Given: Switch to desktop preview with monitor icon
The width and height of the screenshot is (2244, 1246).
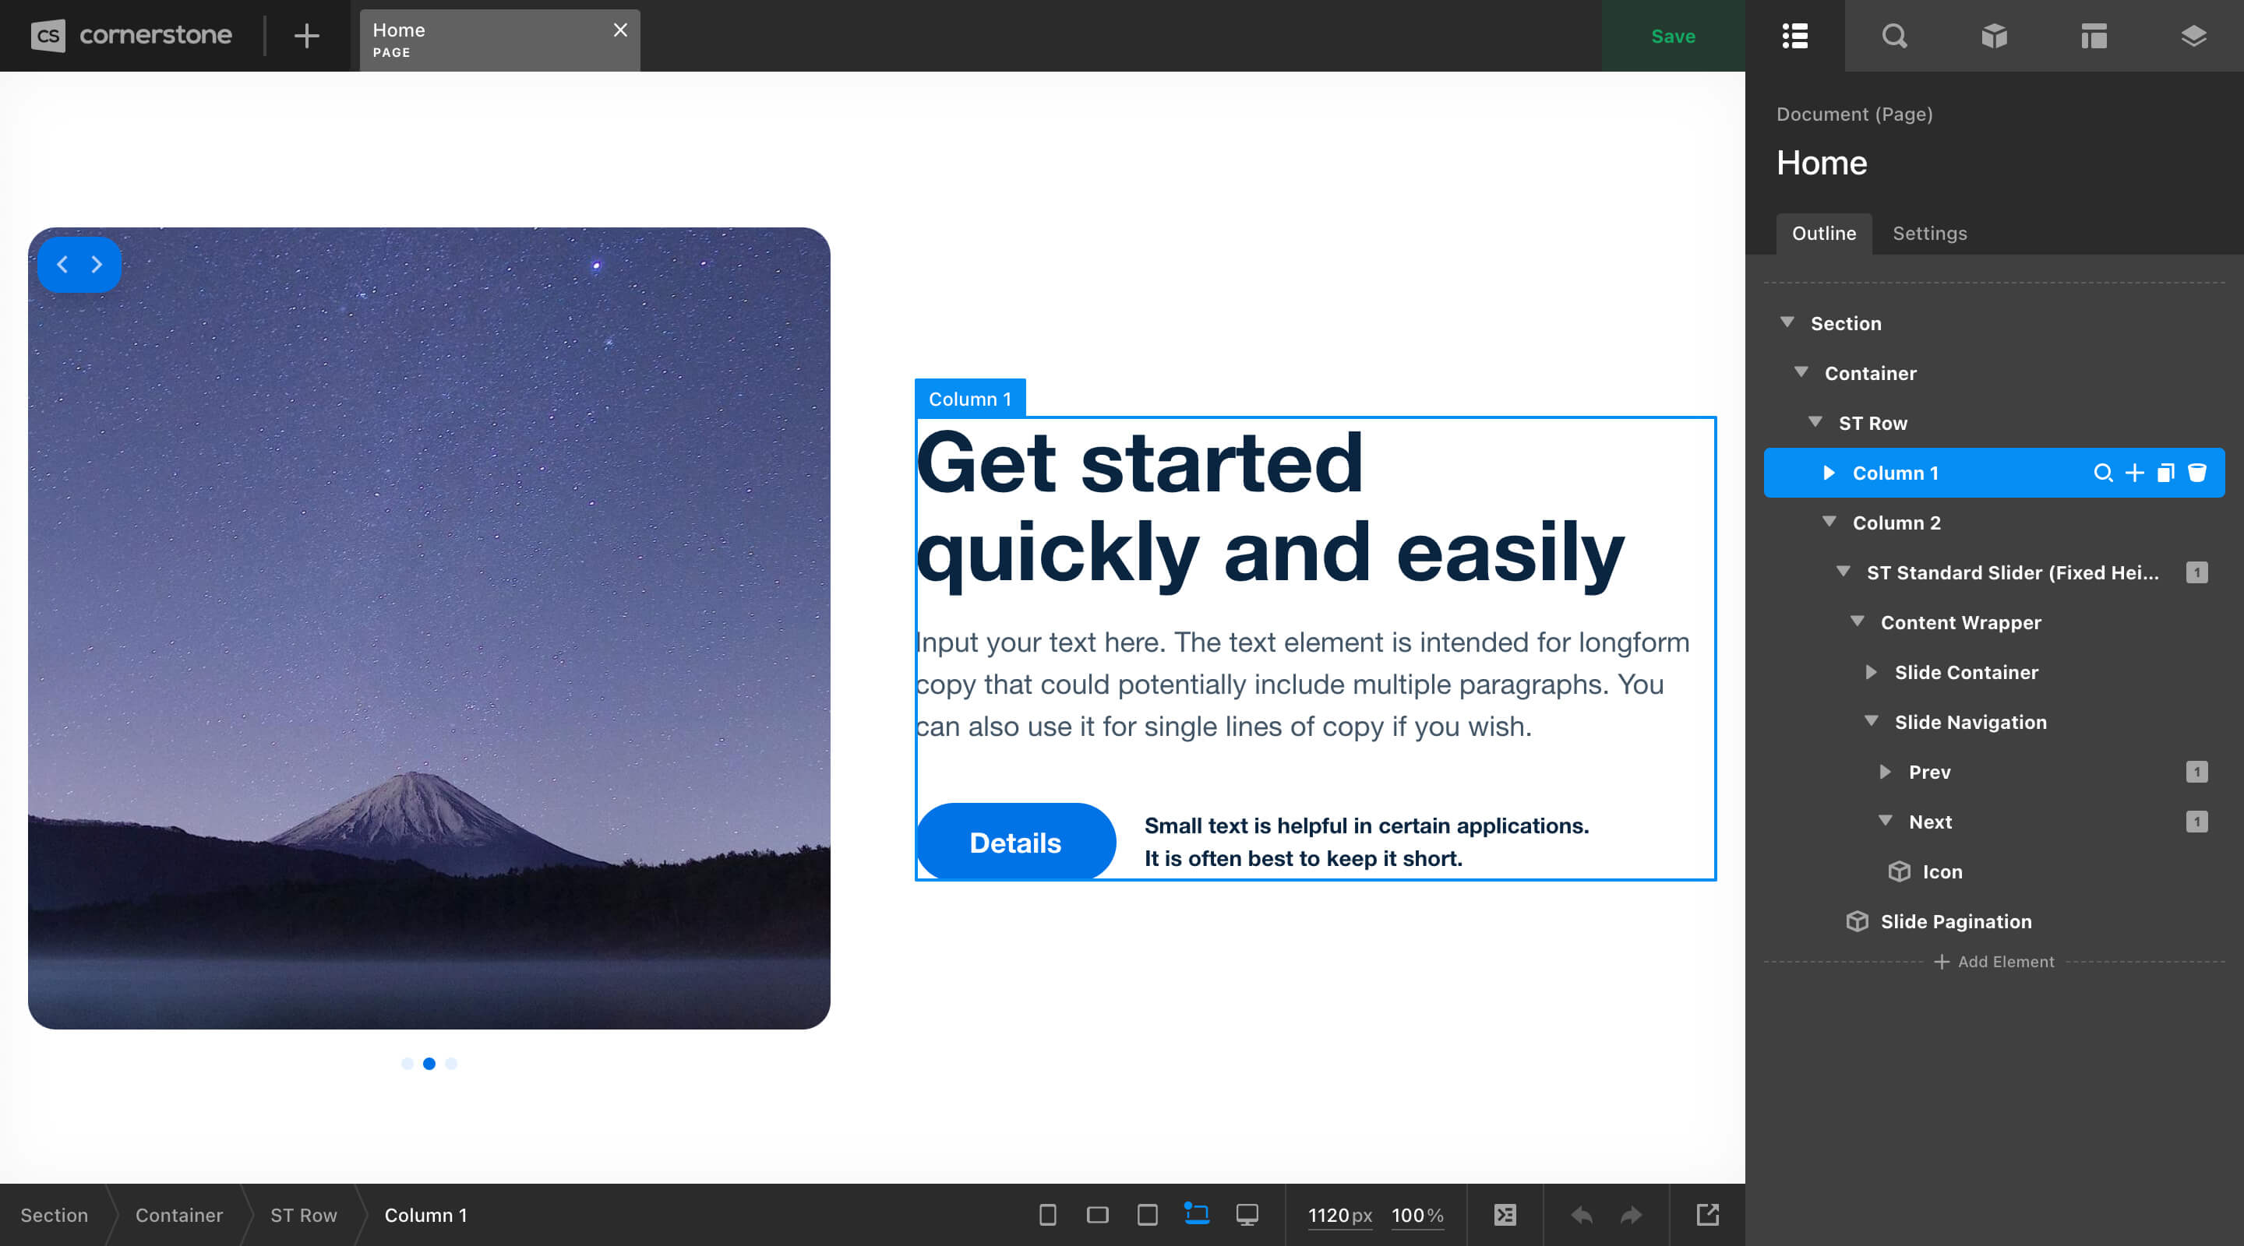Looking at the screenshot, I should 1247,1216.
